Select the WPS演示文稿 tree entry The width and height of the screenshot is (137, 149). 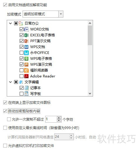point(41,65)
